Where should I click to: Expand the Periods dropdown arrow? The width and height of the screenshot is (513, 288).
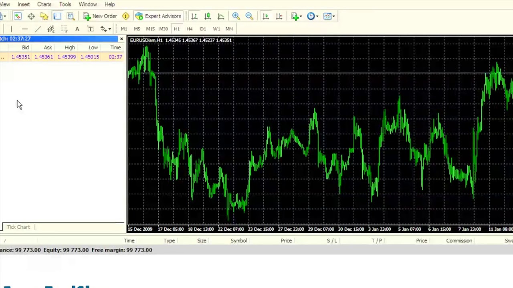(317, 16)
